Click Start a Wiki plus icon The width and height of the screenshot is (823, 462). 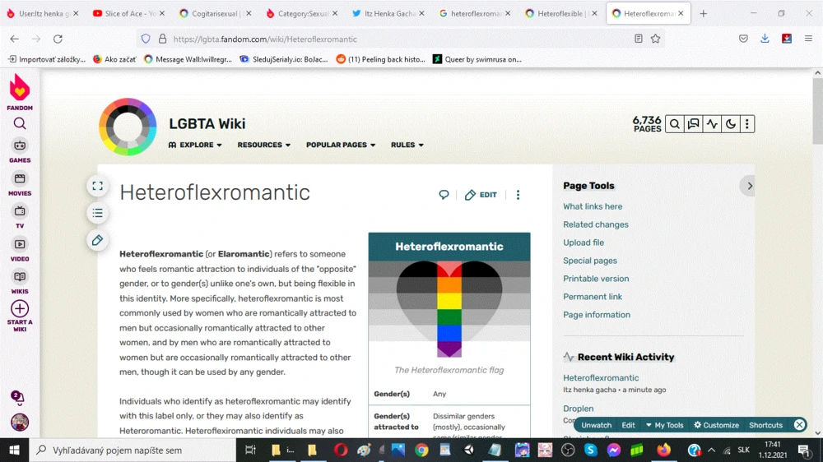pos(20,308)
